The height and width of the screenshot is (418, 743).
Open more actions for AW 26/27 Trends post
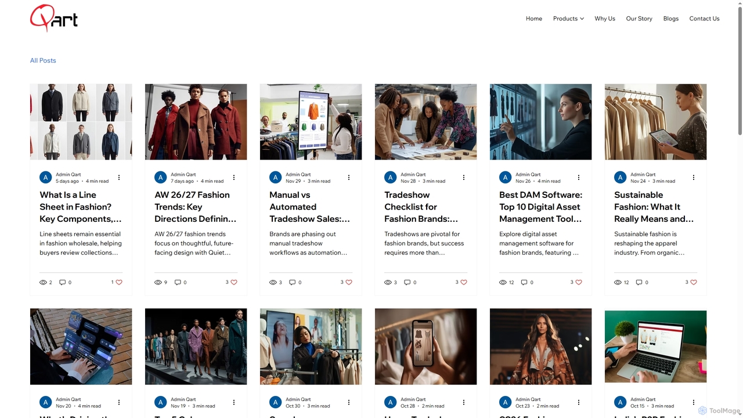234,178
